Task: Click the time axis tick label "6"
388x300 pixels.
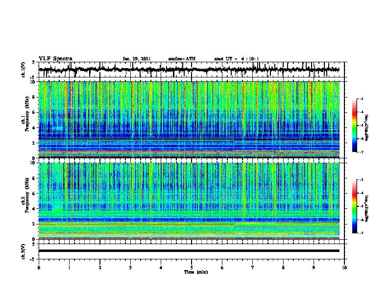Action: 222,268
